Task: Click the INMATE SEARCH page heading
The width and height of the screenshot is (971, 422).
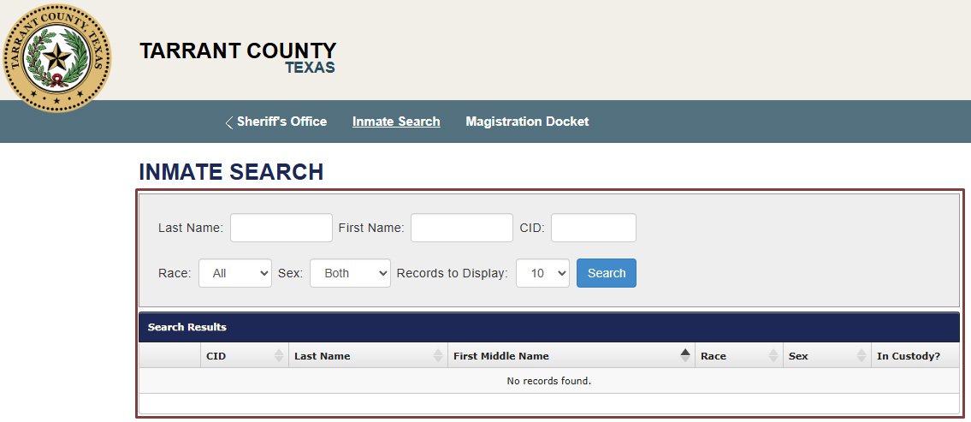Action: 231,172
